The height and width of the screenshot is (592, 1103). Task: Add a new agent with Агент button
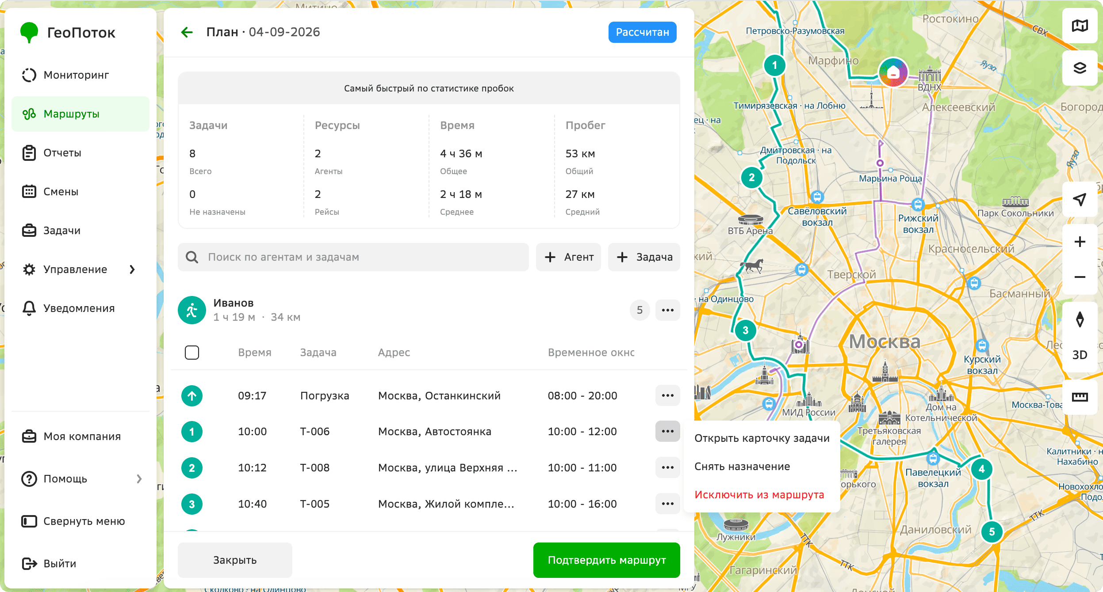[568, 257]
